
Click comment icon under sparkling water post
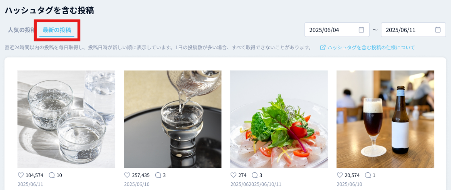tap(52, 175)
